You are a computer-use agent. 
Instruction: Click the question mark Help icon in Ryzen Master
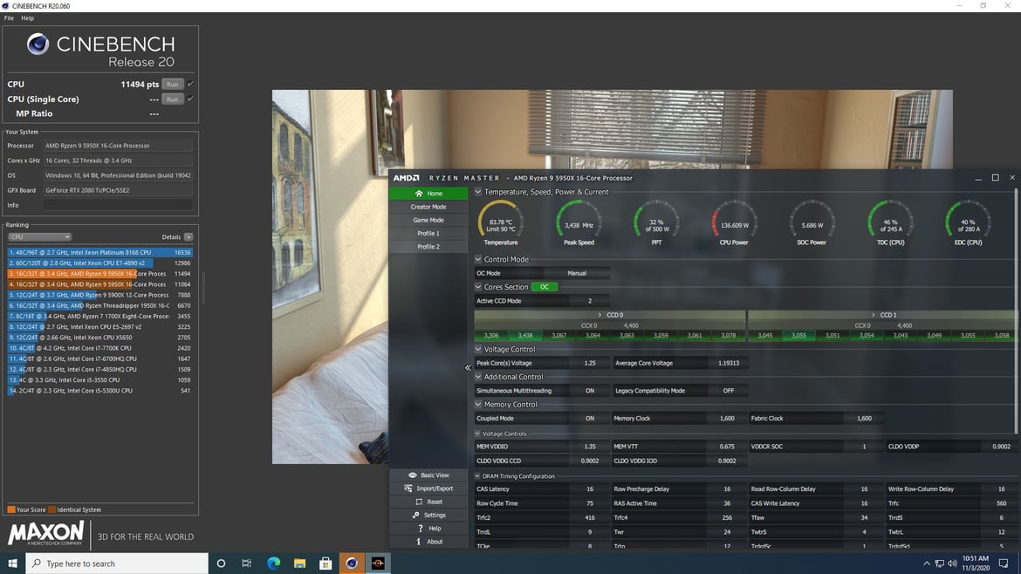tap(420, 529)
